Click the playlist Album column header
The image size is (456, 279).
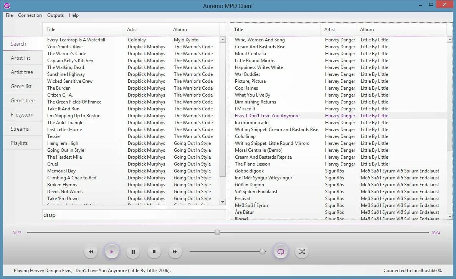coord(401,30)
